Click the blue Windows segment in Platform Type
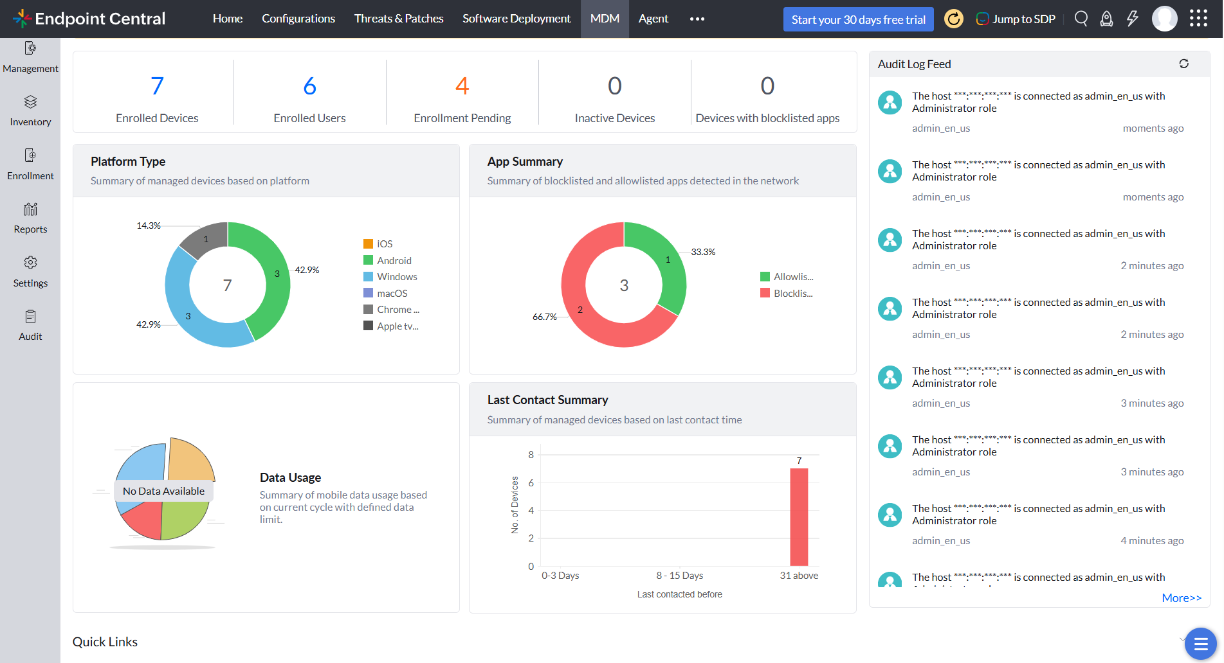 click(188, 316)
